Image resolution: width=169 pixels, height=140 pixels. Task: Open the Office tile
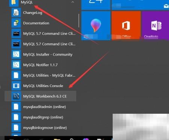click(126, 26)
